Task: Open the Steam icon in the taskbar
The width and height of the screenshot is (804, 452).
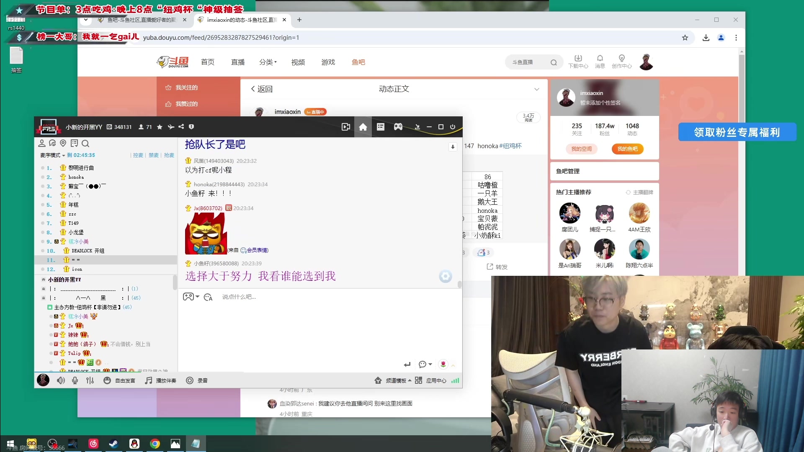Action: tap(113, 444)
